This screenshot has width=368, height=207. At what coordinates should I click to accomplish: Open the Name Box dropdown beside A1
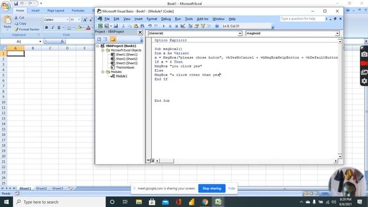[40, 41]
